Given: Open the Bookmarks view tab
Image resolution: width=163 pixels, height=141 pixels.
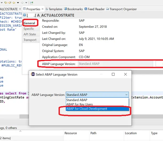Looking at the screenshot, I should click(x=73, y=9).
